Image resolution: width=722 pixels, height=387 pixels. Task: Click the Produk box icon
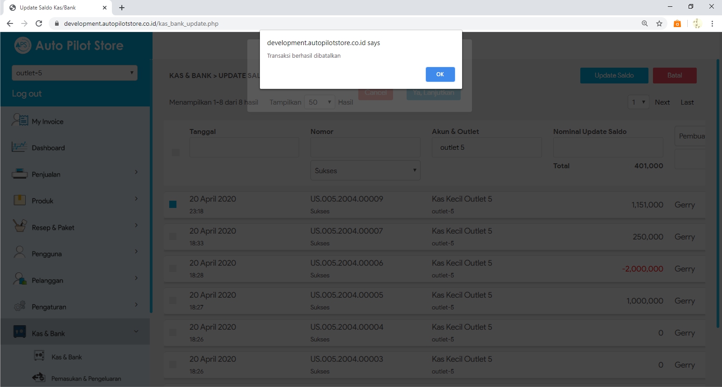19,200
